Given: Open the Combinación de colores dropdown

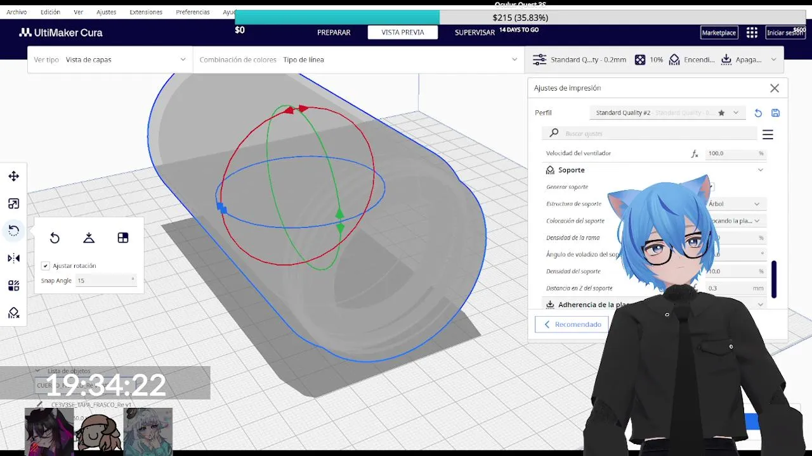Looking at the screenshot, I should coord(358,60).
